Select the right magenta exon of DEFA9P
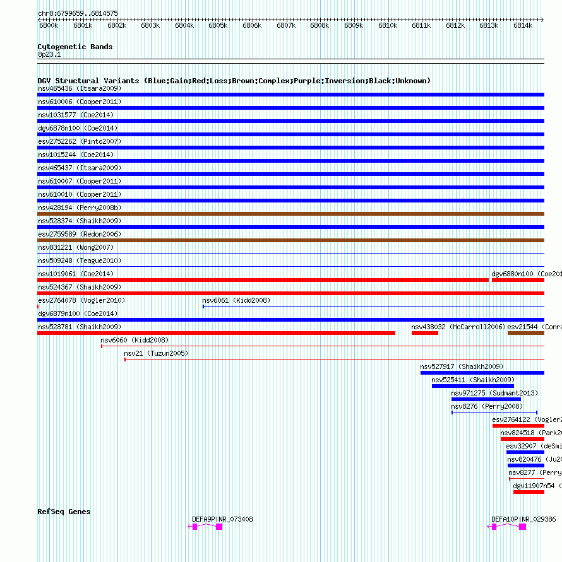562x562 pixels. click(x=219, y=527)
